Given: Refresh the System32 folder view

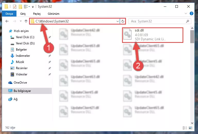Looking at the screenshot, I should pos(123,21).
